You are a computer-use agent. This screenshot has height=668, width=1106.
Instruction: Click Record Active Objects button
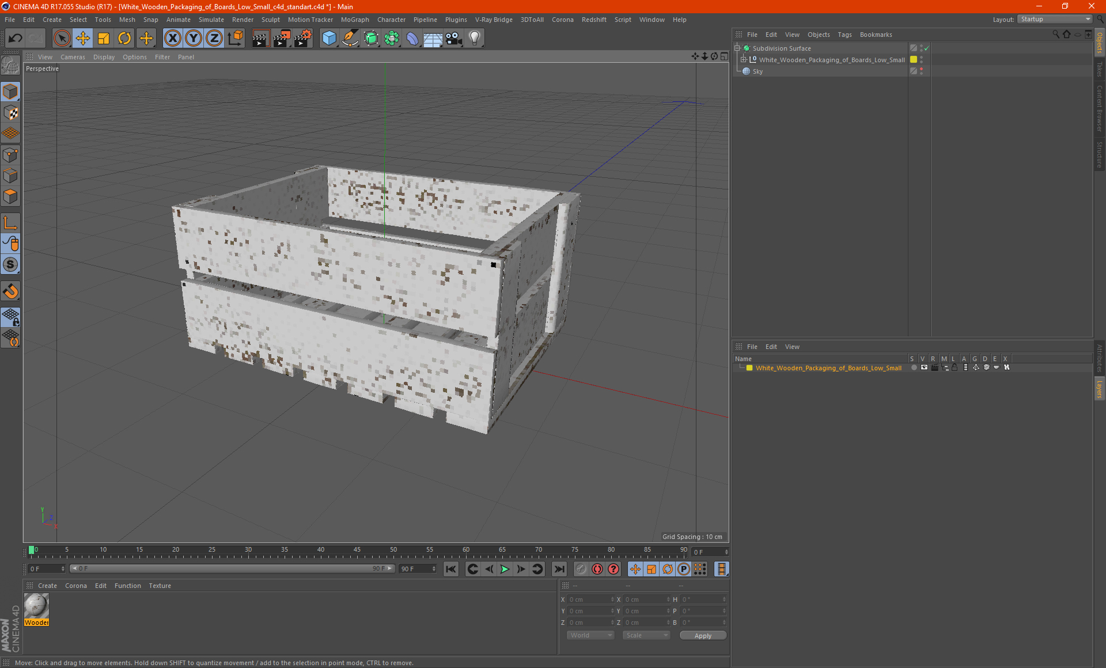click(x=581, y=569)
